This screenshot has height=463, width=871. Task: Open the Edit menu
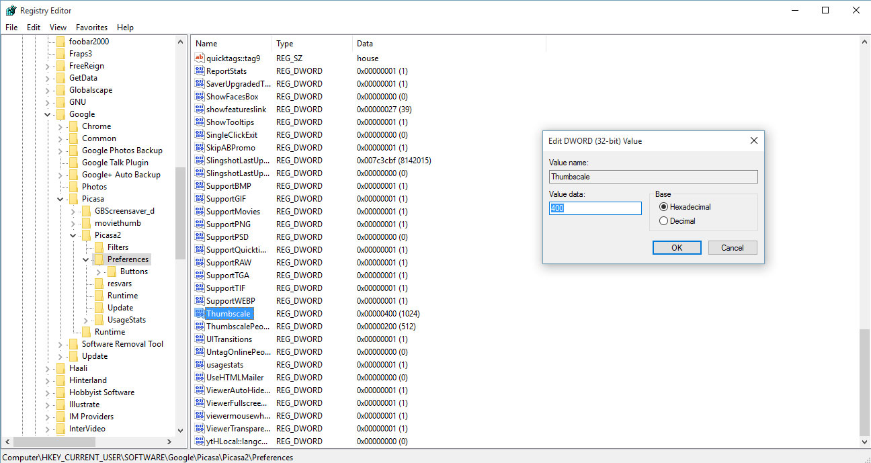click(34, 28)
